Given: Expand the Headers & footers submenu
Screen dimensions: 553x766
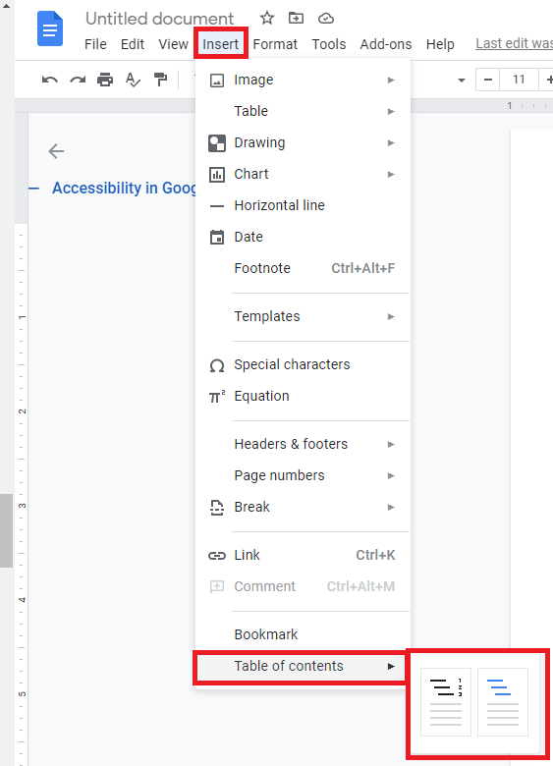Looking at the screenshot, I should pyautogui.click(x=303, y=444).
